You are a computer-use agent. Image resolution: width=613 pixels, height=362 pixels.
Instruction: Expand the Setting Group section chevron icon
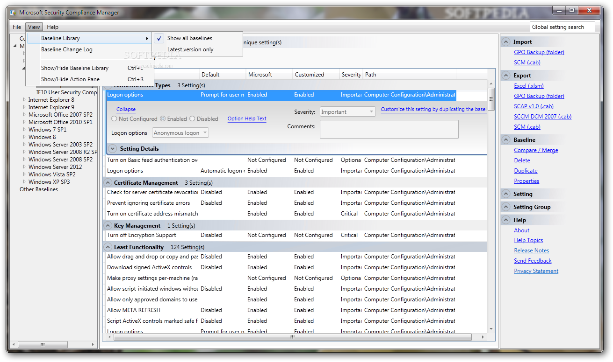click(506, 207)
